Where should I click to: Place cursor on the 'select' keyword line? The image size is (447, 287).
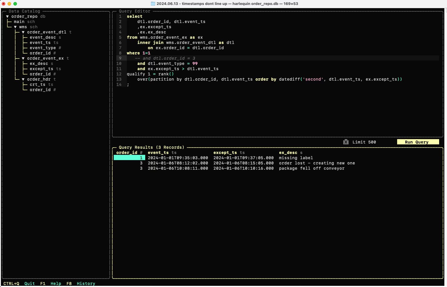click(x=134, y=17)
